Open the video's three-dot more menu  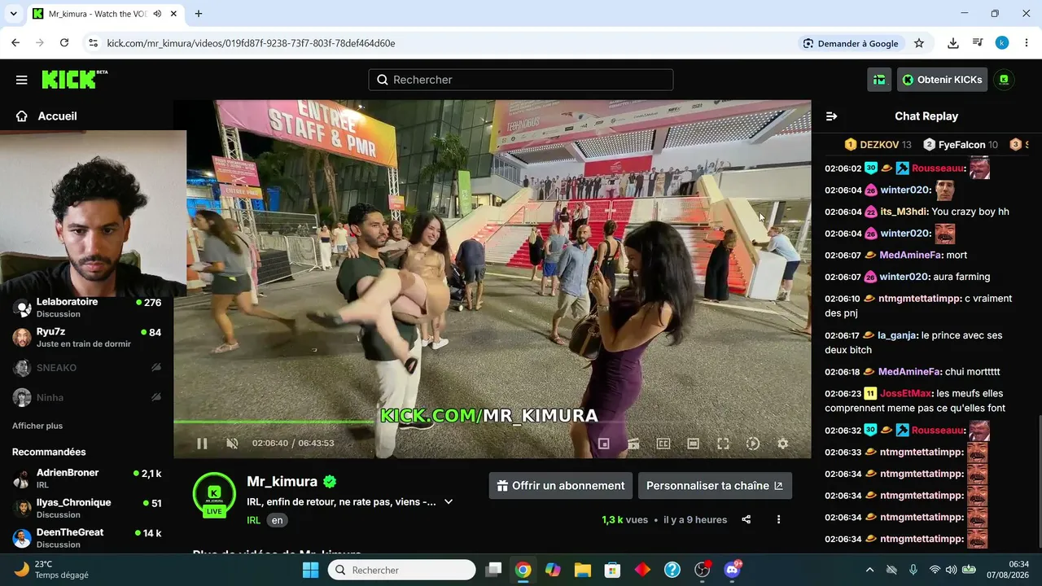pyautogui.click(x=778, y=519)
